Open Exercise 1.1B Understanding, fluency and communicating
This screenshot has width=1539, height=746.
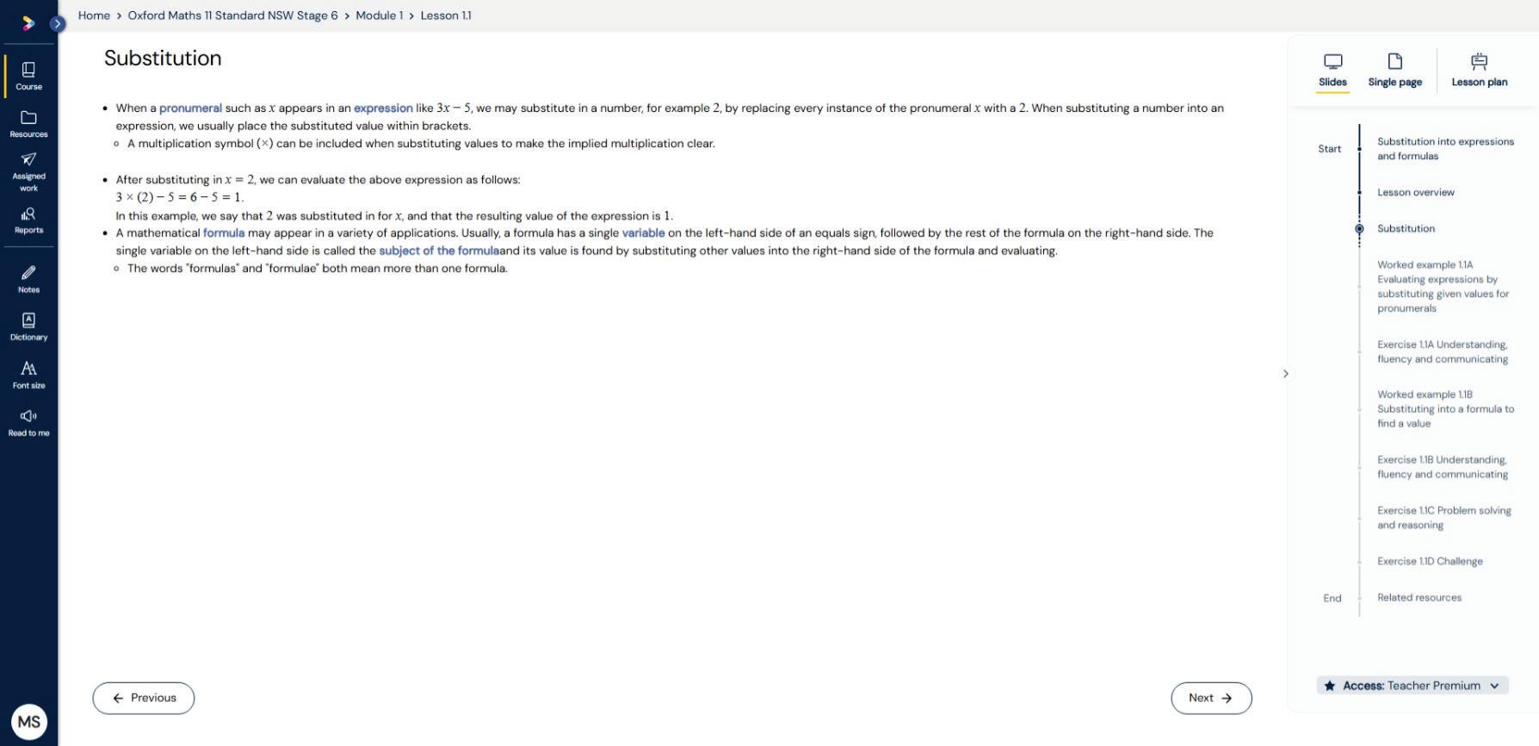point(1443,467)
